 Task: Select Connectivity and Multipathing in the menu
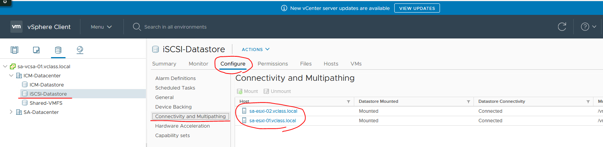point(190,116)
